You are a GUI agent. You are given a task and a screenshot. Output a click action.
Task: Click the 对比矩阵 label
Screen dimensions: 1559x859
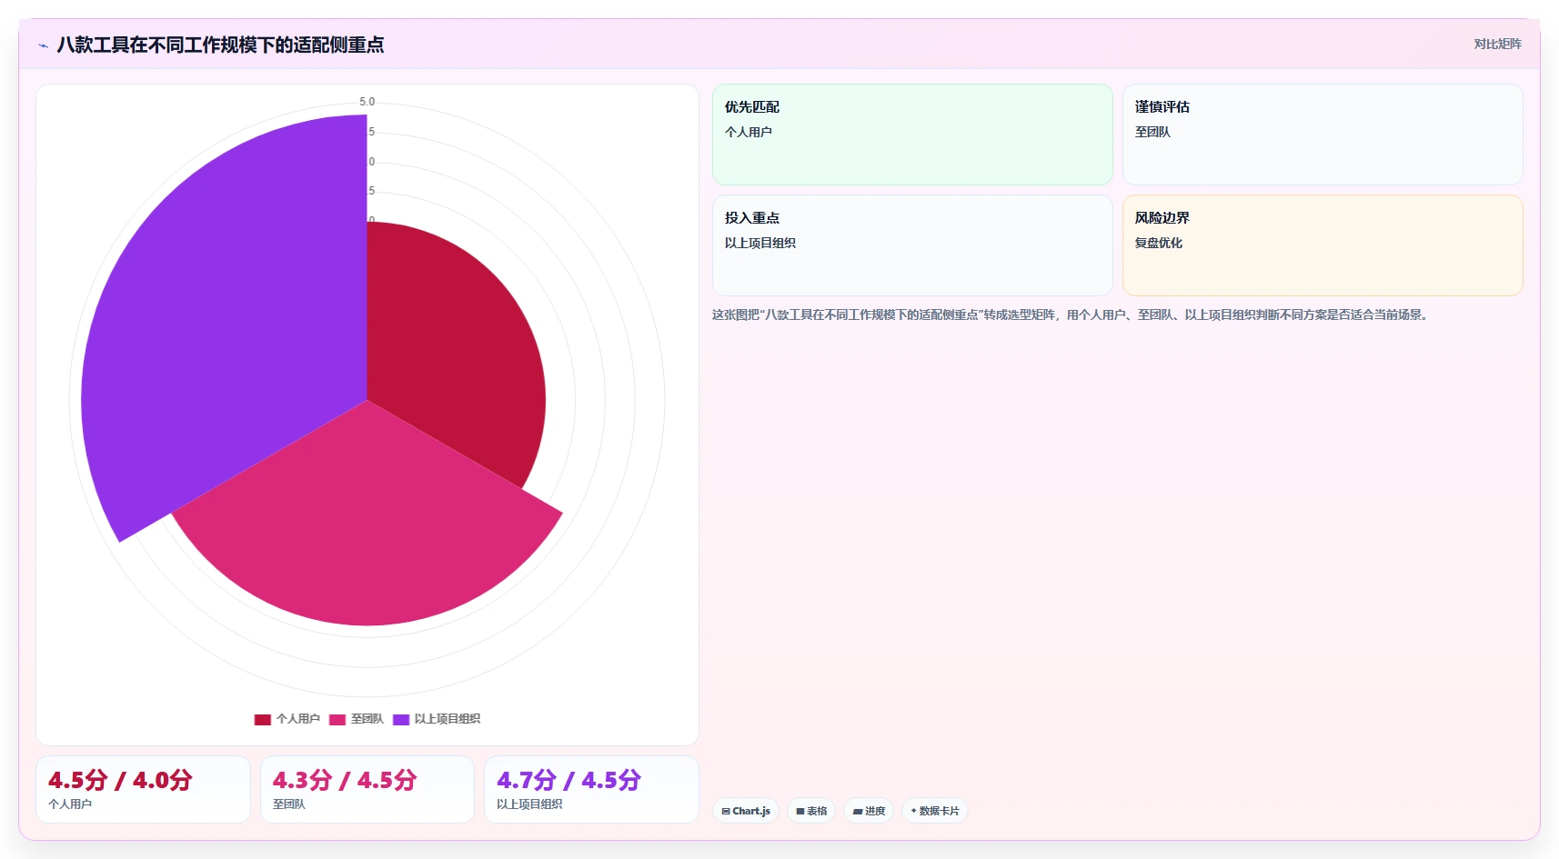coord(1498,44)
